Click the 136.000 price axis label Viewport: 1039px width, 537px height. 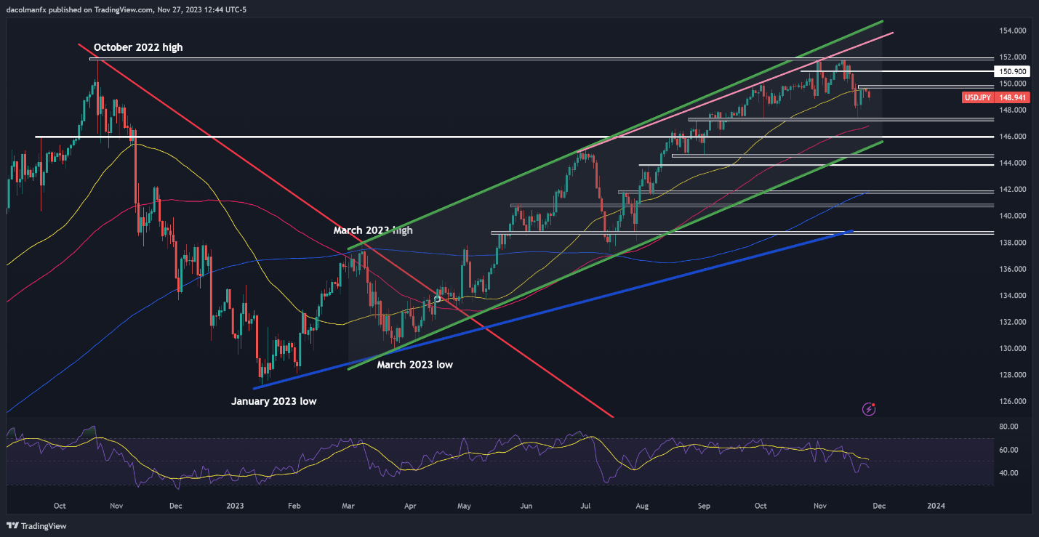tap(1011, 270)
